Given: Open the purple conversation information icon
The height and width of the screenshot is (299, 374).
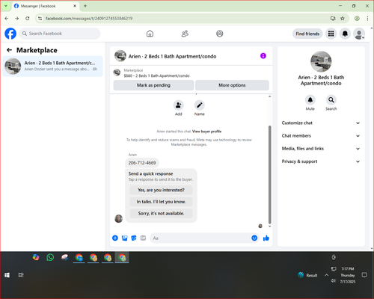Looking at the screenshot, I should click(263, 56).
